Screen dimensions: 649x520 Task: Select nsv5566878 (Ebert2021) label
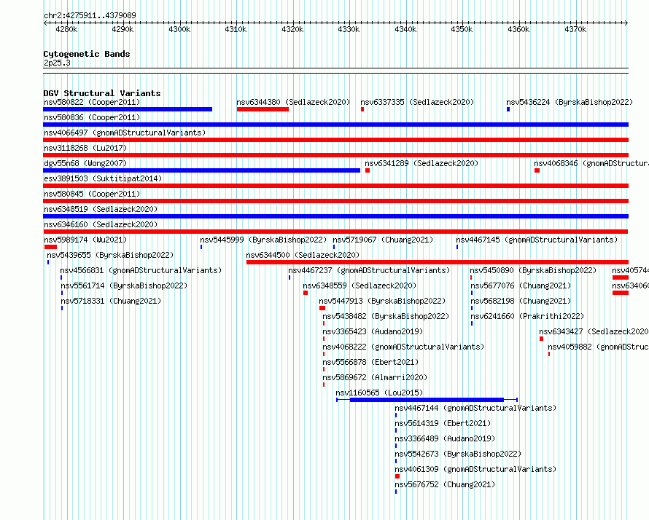click(370, 362)
